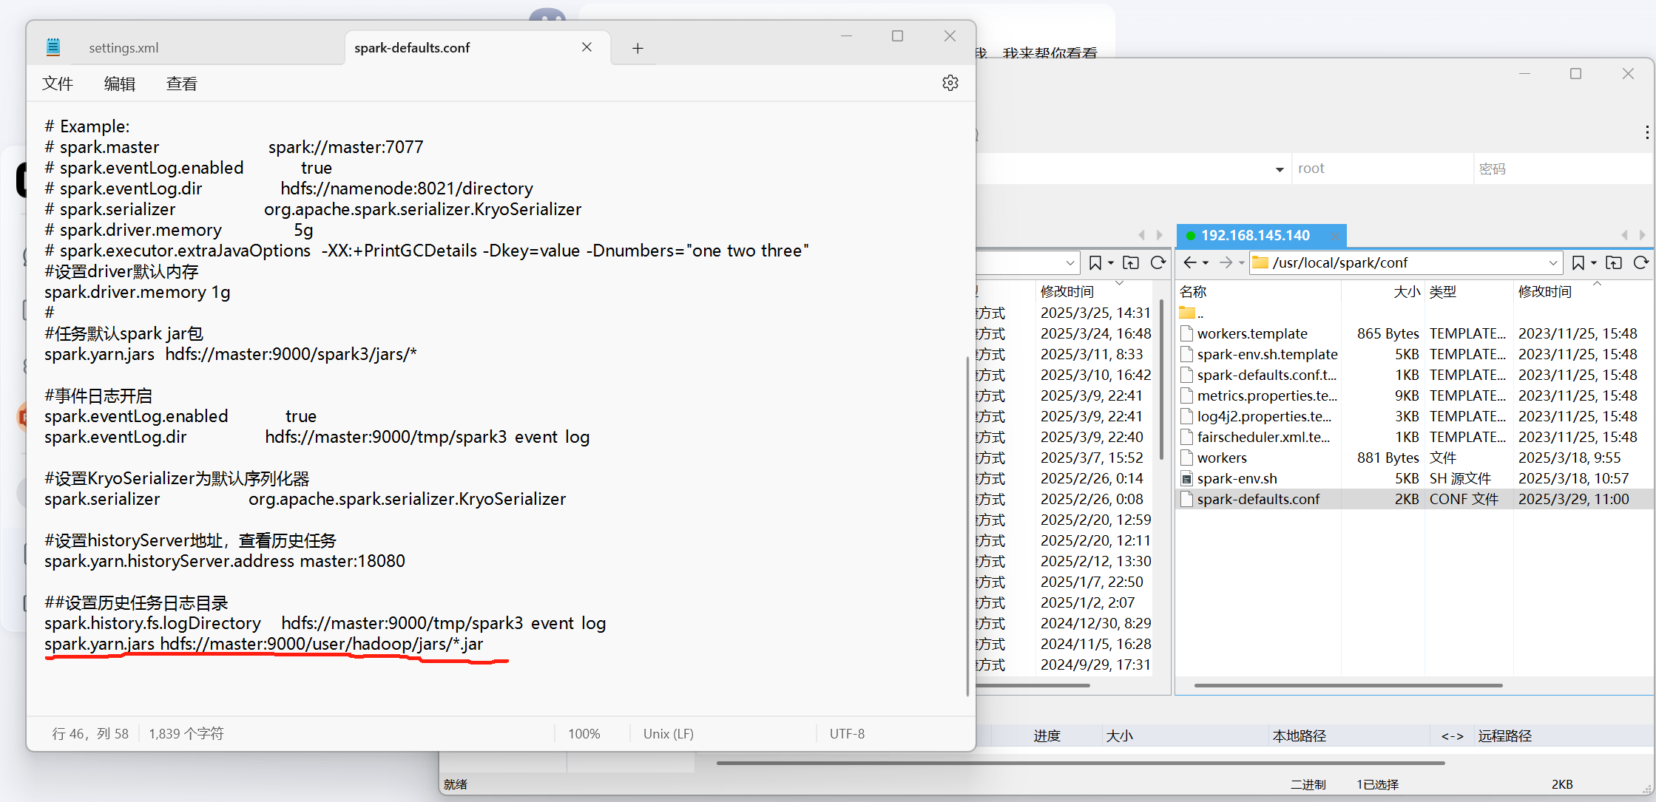This screenshot has width=1656, height=802.
Task: Open a new tab with the plus button
Action: click(638, 48)
